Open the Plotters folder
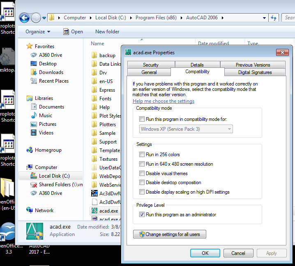 coord(107,125)
